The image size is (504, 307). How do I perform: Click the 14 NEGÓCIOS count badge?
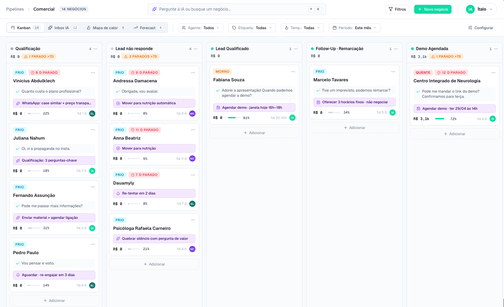(74, 9)
